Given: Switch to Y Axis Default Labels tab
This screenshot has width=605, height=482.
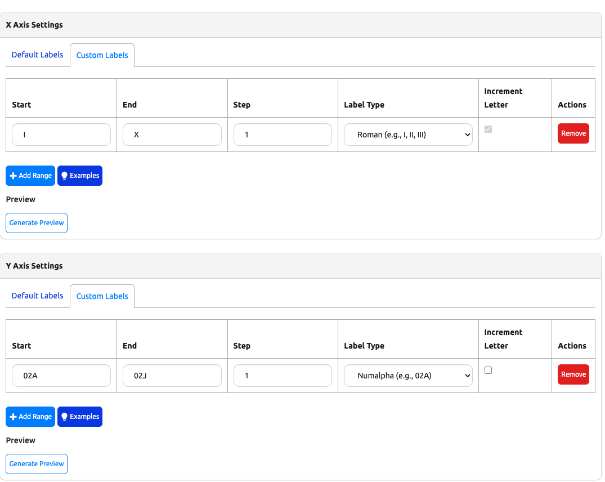Looking at the screenshot, I should tap(37, 296).
